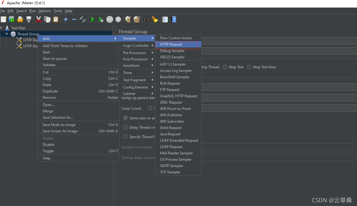Open the Templates toolbar icon
Screen dimensions: 357x206
(12, 20)
